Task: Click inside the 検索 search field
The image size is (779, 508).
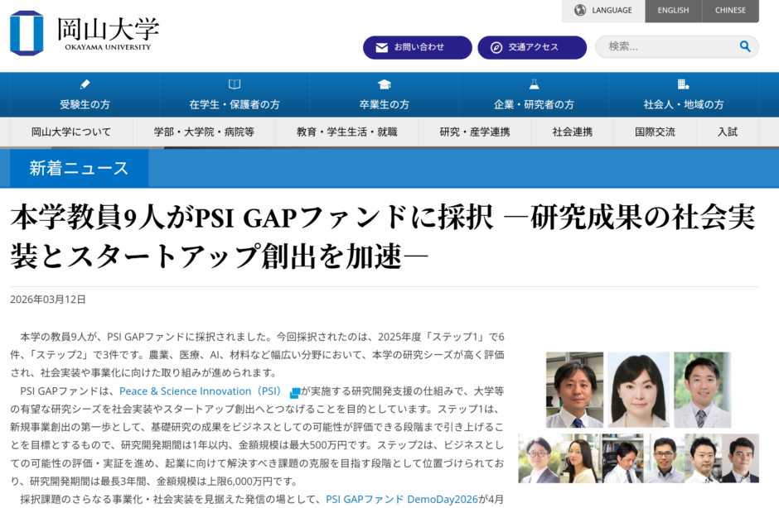Action: pos(667,46)
